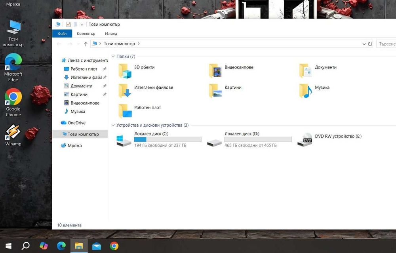Open Customize Quick Access Toolbar dropdown

[82, 25]
